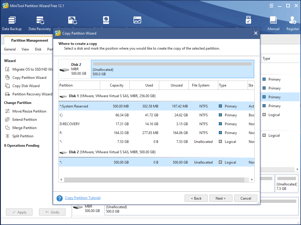
Task: Click the highlighted Primary type row behind dialog
Action: [x=280, y=97]
